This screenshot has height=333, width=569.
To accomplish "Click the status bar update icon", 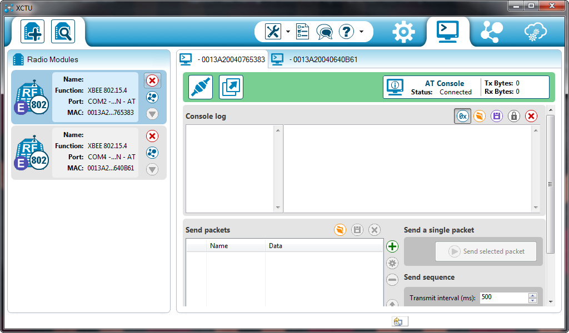I will pyautogui.click(x=400, y=321).
